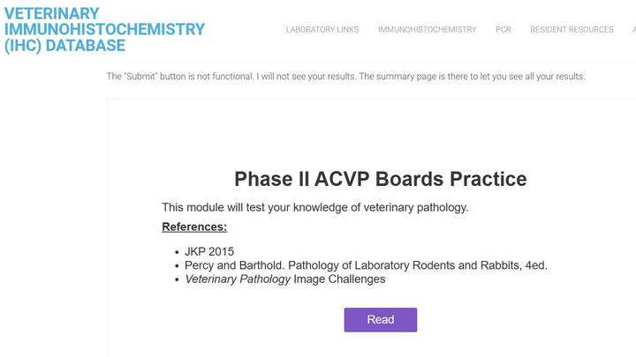Go to the PCR page
This screenshot has height=357, width=636.
coord(503,30)
